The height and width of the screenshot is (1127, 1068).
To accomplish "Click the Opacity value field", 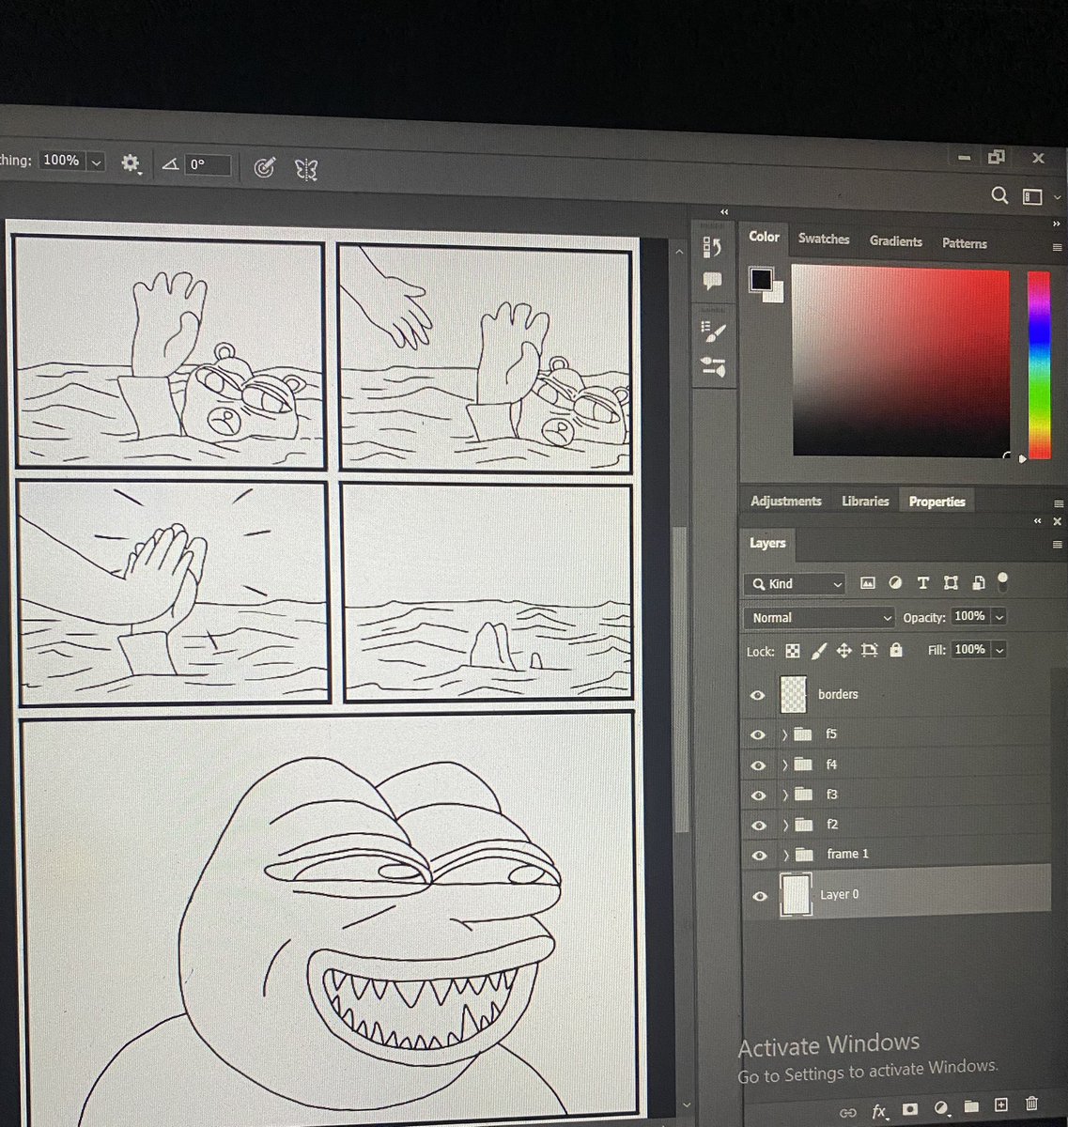I will [x=969, y=616].
